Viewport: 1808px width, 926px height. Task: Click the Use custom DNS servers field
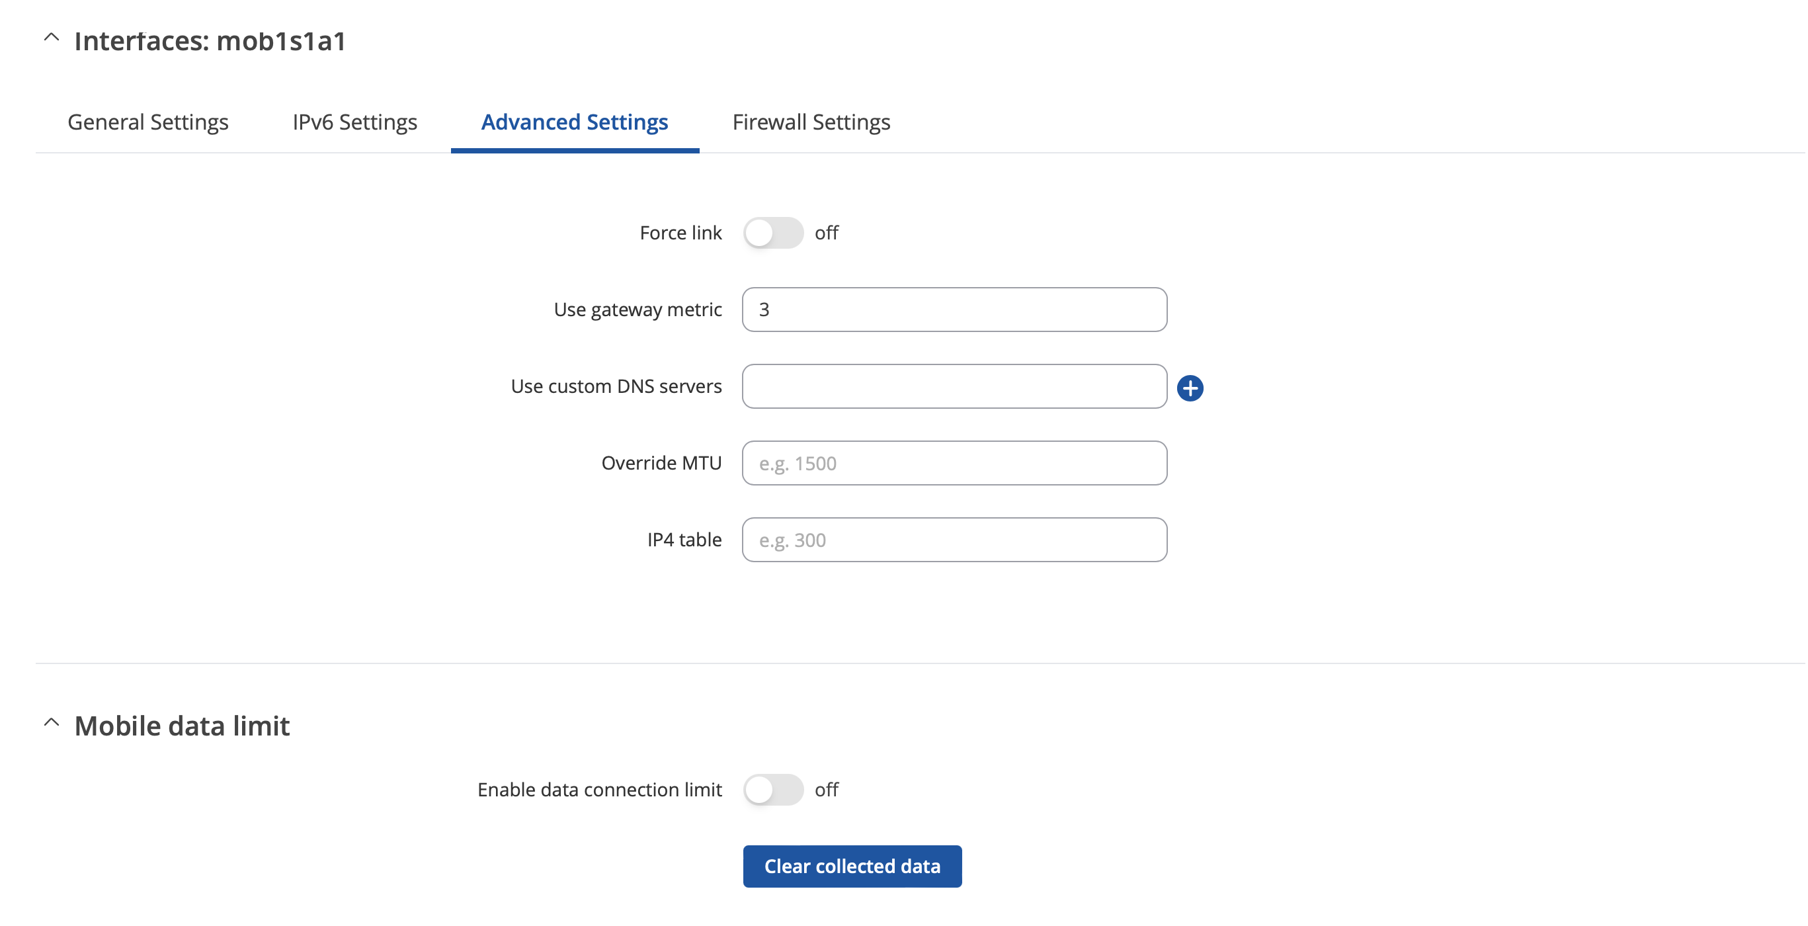pos(954,386)
